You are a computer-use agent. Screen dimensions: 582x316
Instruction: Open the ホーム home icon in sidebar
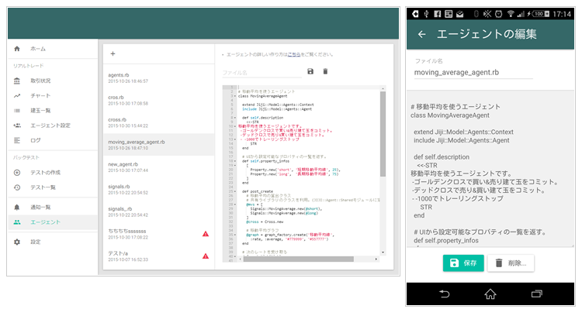pyautogui.click(x=17, y=49)
